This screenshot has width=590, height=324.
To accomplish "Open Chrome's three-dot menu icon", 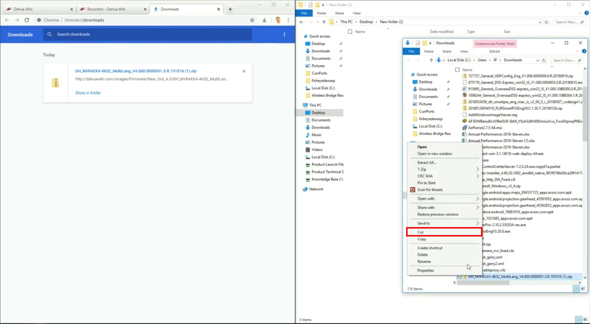I will (288, 20).
